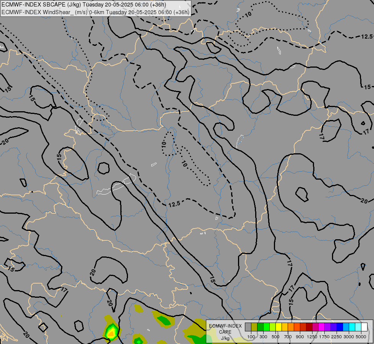Click the 700 value on the legend scale
This screenshot has height=344, width=374.
click(288, 337)
